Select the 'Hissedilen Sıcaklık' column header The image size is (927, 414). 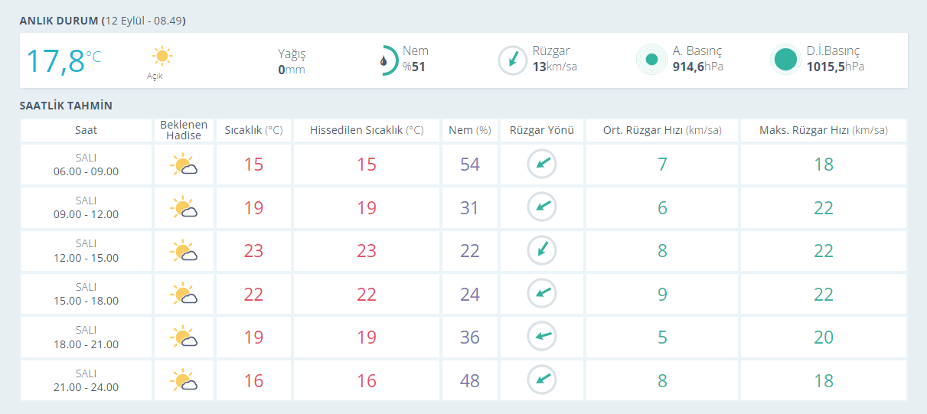(x=366, y=130)
